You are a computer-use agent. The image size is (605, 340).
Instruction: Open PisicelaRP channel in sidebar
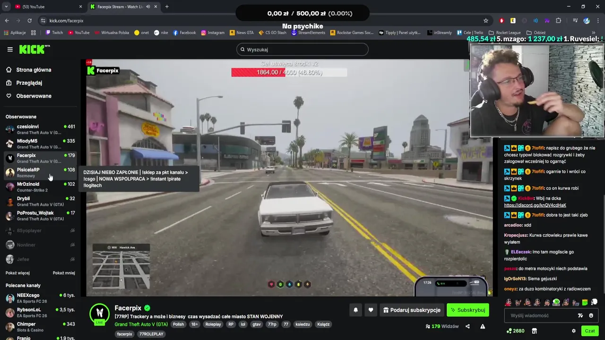40,172
